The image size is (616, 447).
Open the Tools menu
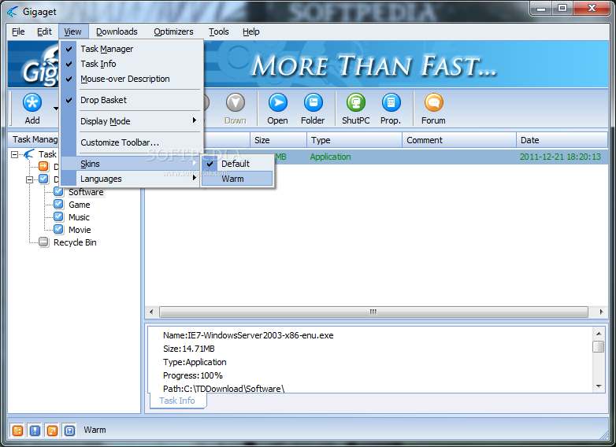tap(218, 31)
